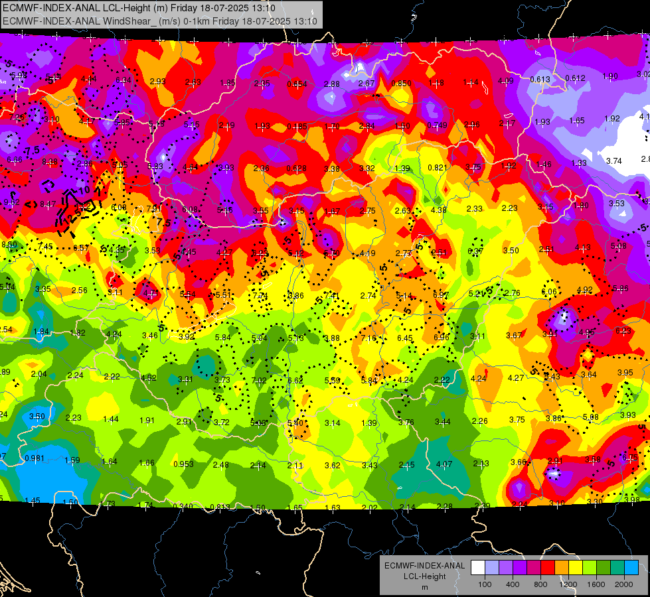Click grid value 8.47

pos(48,204)
